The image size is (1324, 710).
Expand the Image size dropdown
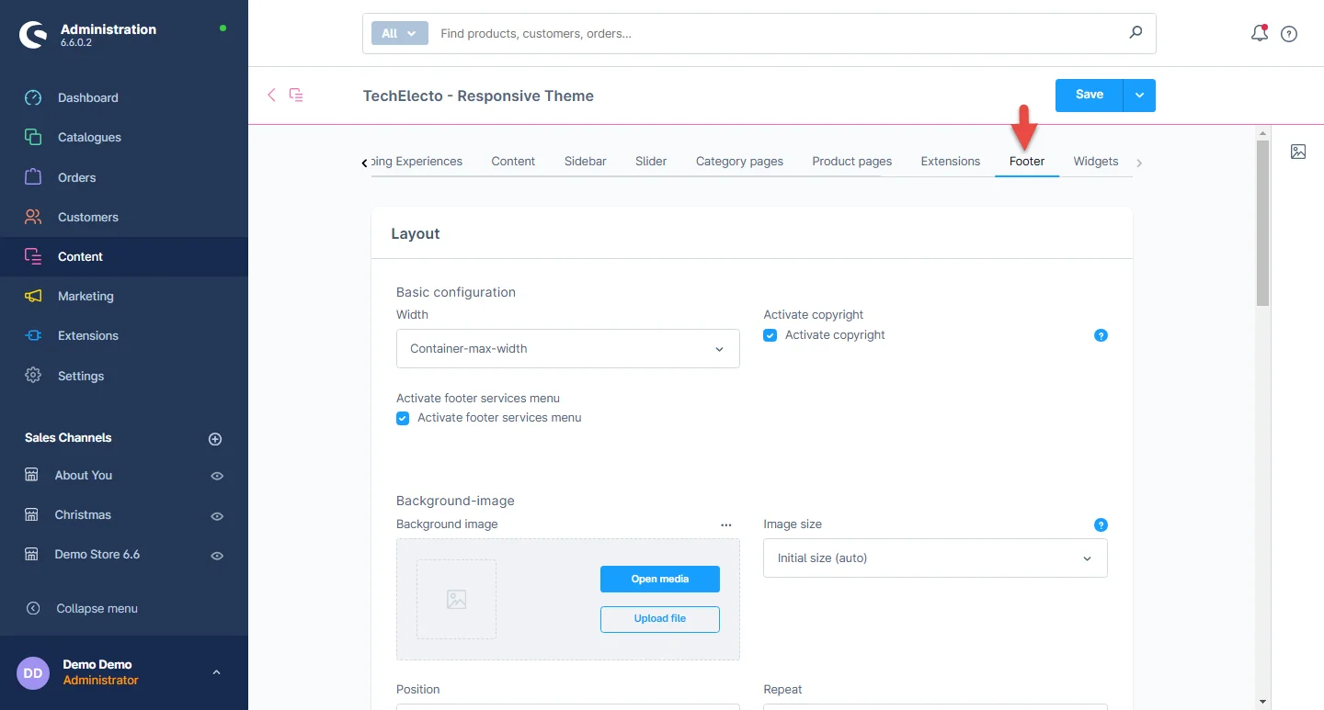point(934,558)
